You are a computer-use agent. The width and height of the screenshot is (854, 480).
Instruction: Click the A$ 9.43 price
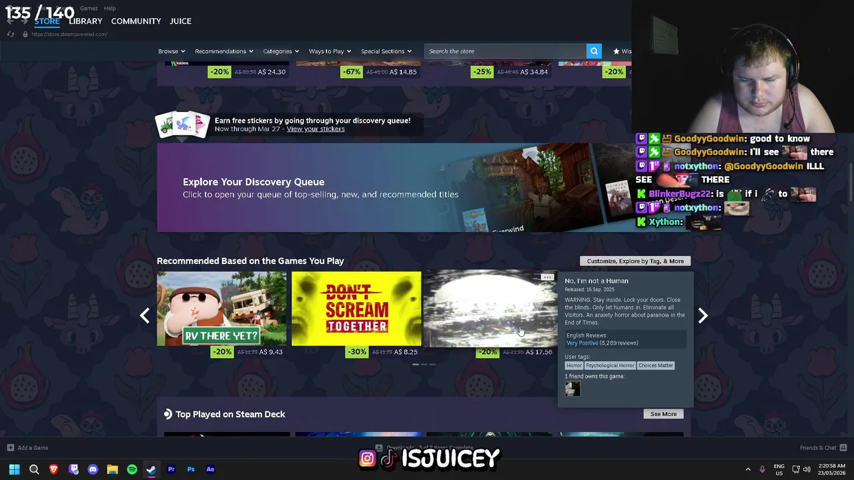(271, 352)
